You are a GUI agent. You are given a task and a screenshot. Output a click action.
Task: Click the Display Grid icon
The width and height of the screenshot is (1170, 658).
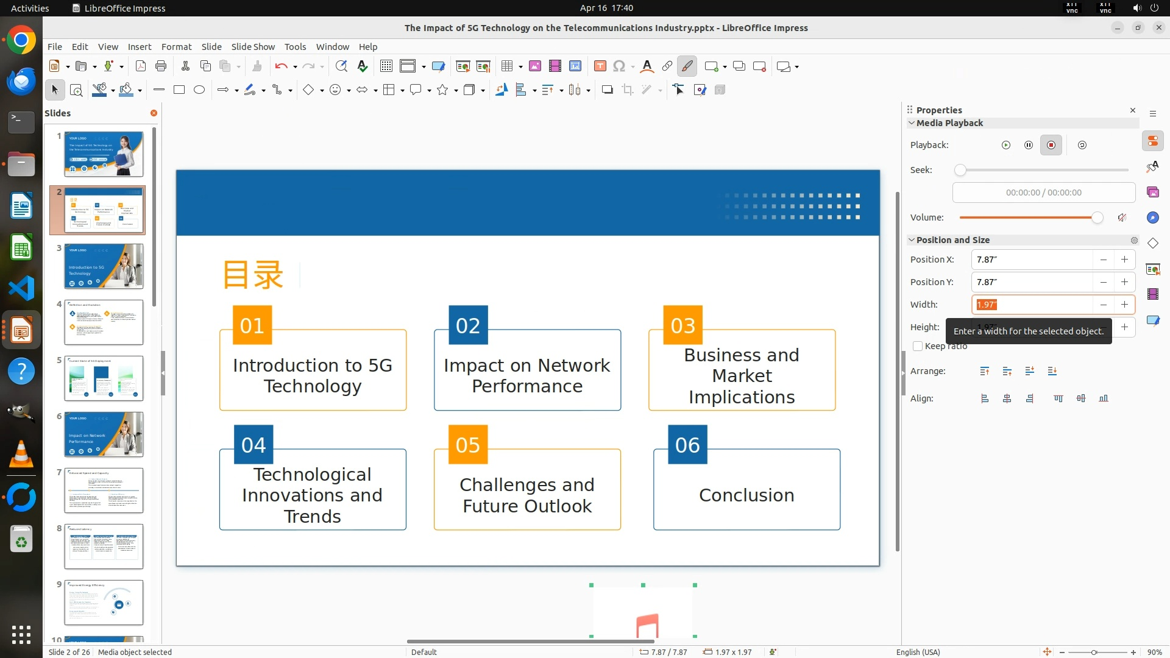386,66
